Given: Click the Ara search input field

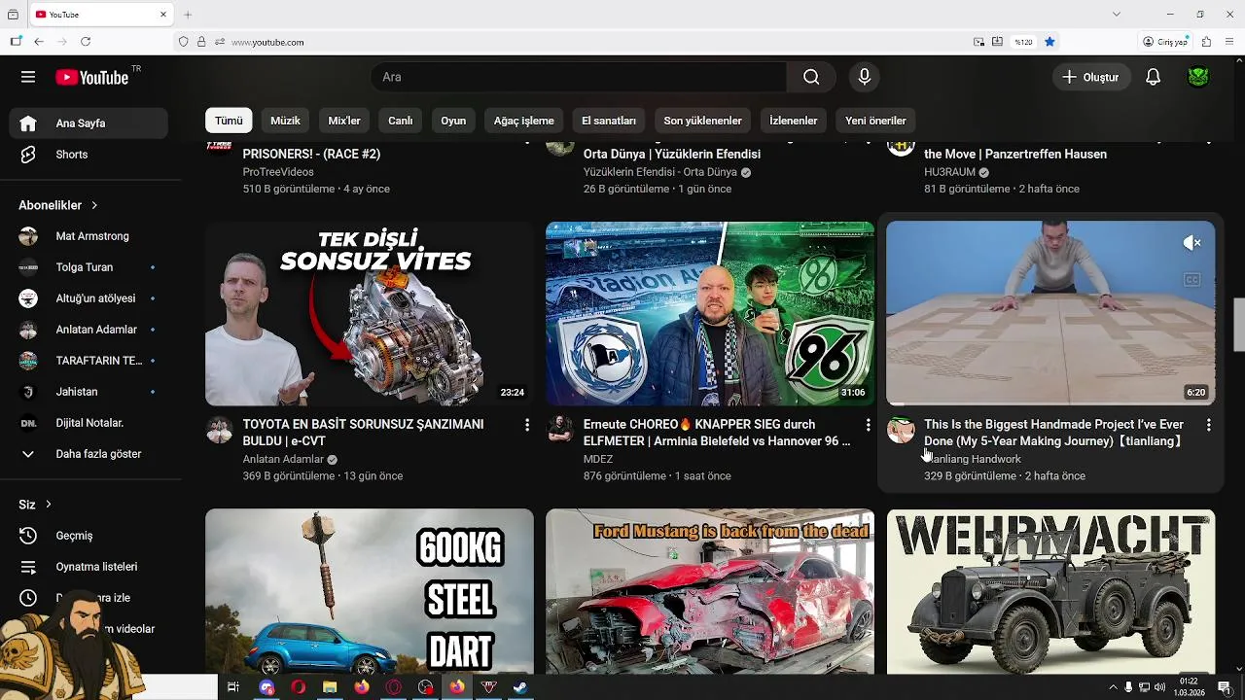Looking at the screenshot, I should click(579, 77).
